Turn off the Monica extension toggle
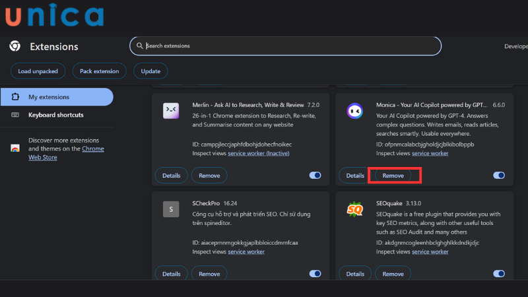This screenshot has width=528, height=297. coord(499,176)
